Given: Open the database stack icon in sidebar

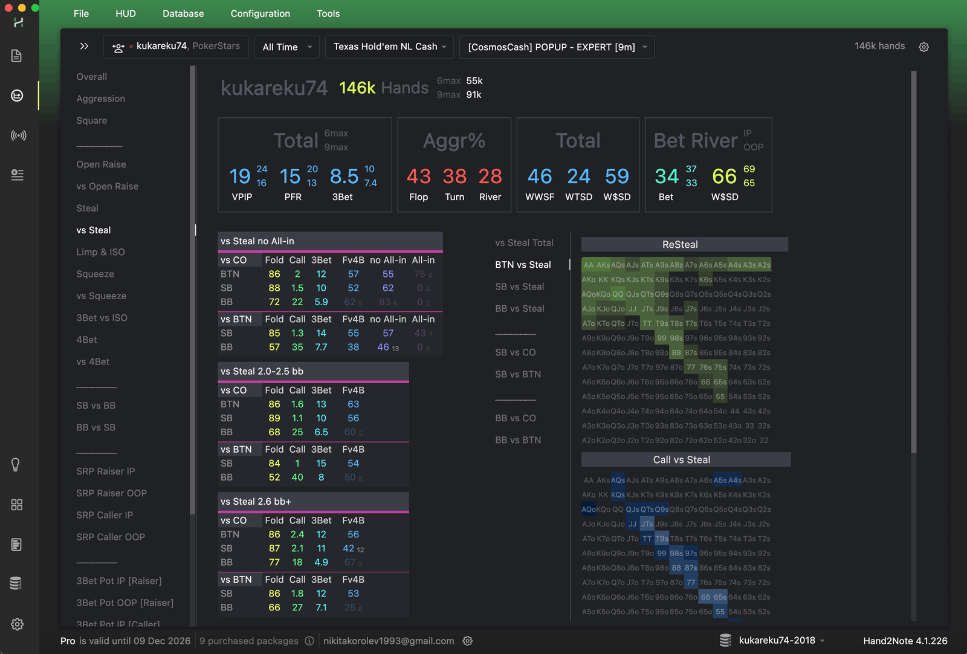Looking at the screenshot, I should pos(16,583).
